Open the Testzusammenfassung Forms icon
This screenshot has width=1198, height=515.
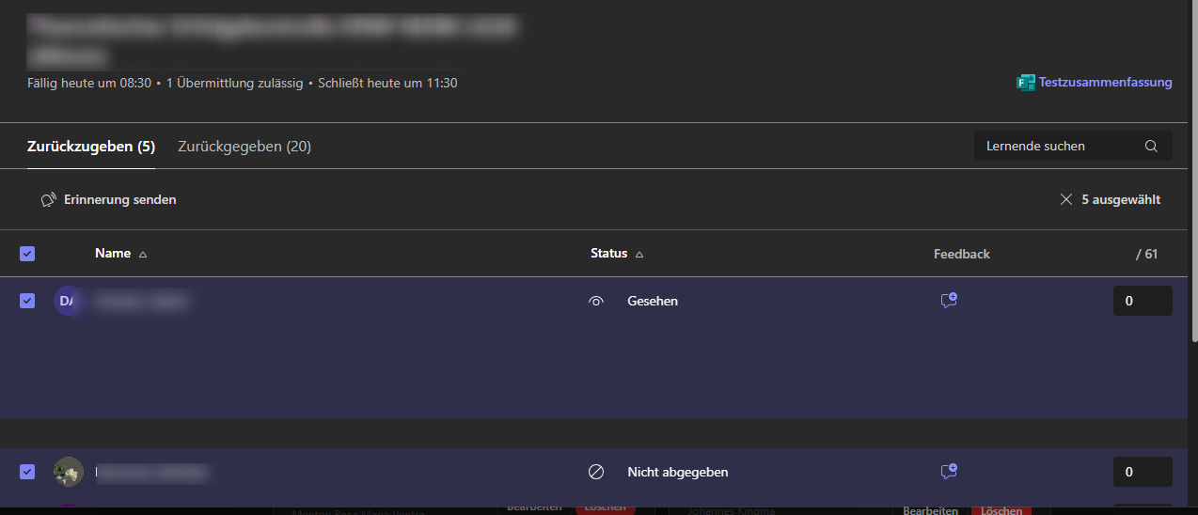point(1026,83)
